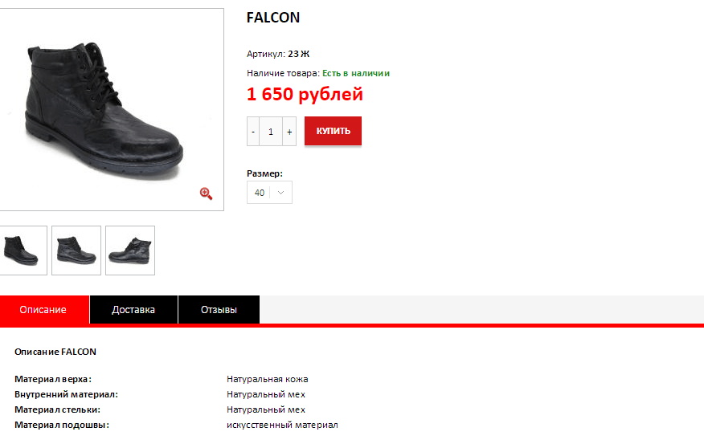Open the Размер size dropdown showing 40
The height and width of the screenshot is (444, 704).
269,193
